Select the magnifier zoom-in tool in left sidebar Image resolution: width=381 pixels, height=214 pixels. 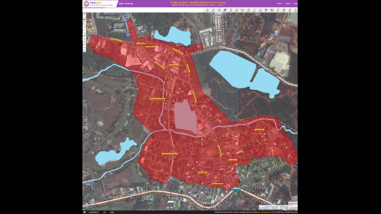point(85,21)
